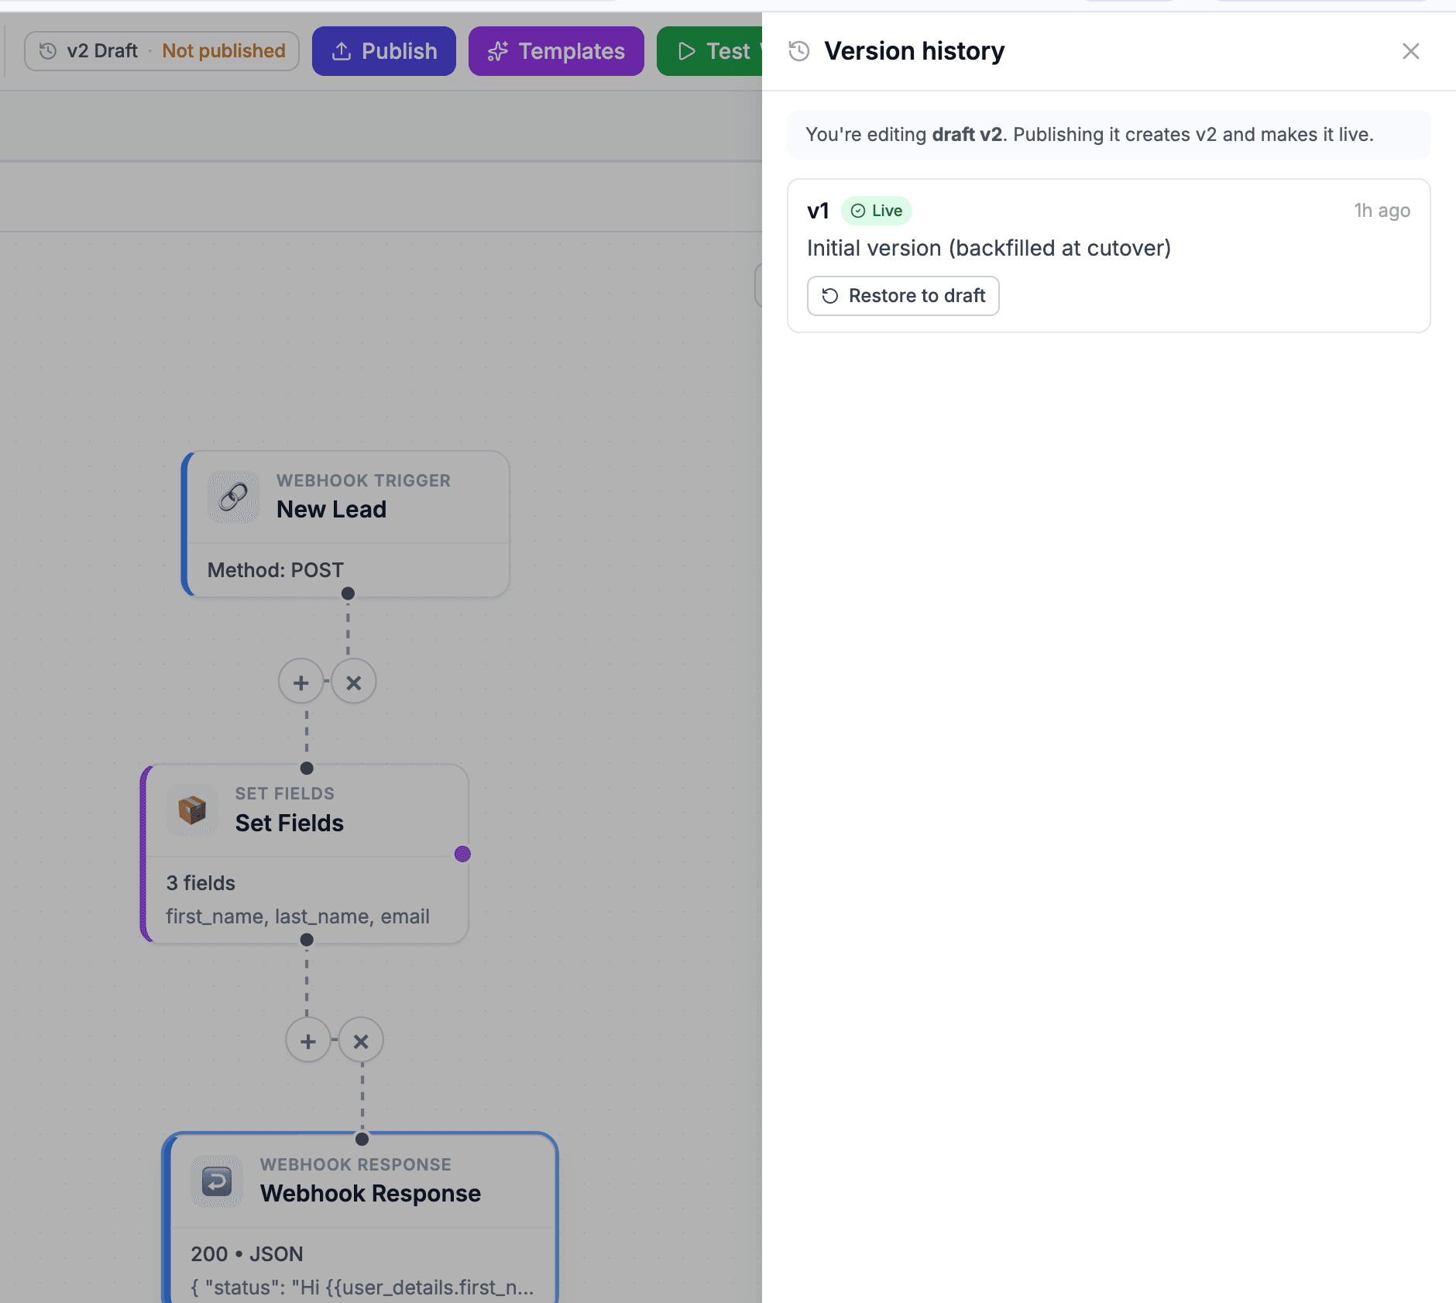Close the Version history panel
1456x1303 pixels.
click(1410, 51)
